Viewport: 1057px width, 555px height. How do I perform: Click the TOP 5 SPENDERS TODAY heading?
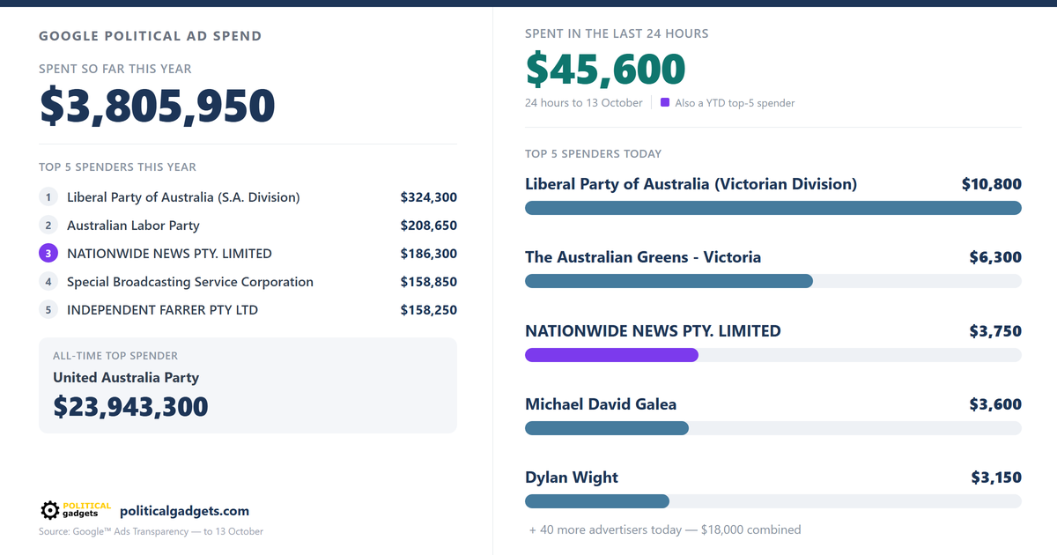(x=593, y=153)
